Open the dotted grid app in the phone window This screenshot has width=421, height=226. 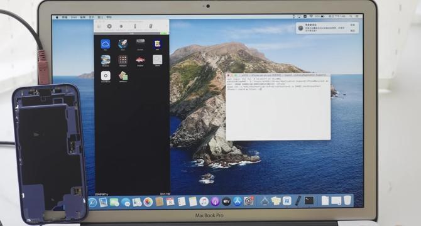coord(123,60)
